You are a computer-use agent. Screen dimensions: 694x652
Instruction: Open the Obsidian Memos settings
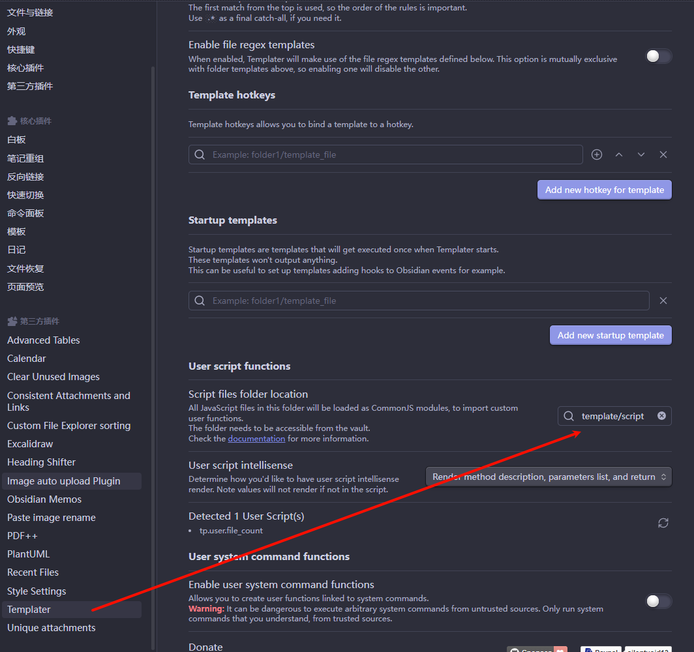point(44,499)
